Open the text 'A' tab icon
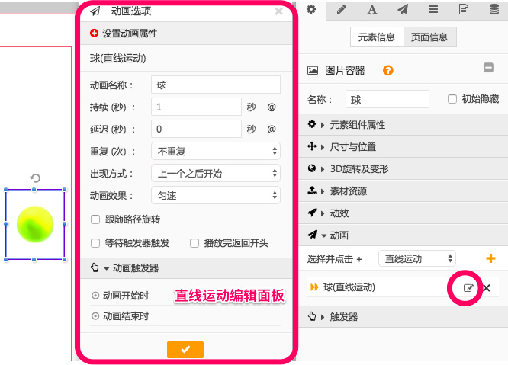508x365 pixels. [372, 9]
